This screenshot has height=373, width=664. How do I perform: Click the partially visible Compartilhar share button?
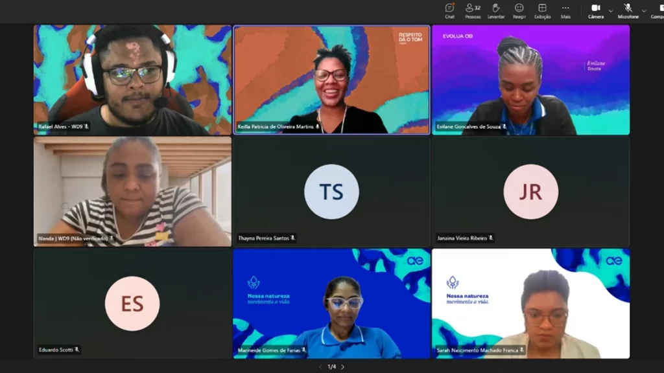click(x=658, y=11)
